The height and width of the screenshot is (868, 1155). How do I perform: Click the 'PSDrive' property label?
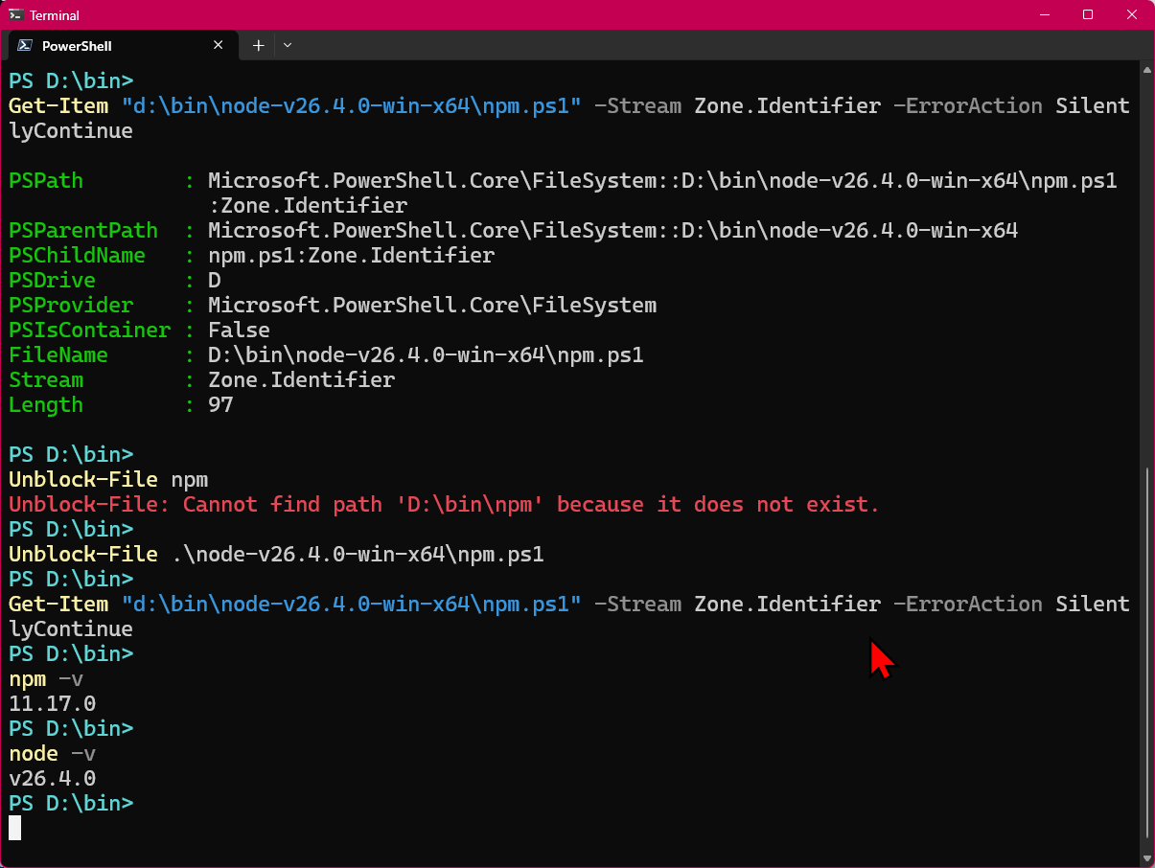(x=53, y=281)
